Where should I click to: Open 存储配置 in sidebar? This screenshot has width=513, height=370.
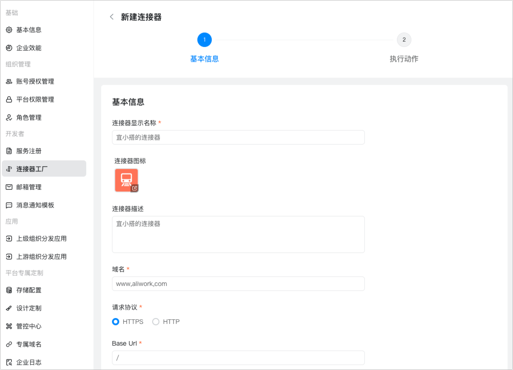pos(44,290)
